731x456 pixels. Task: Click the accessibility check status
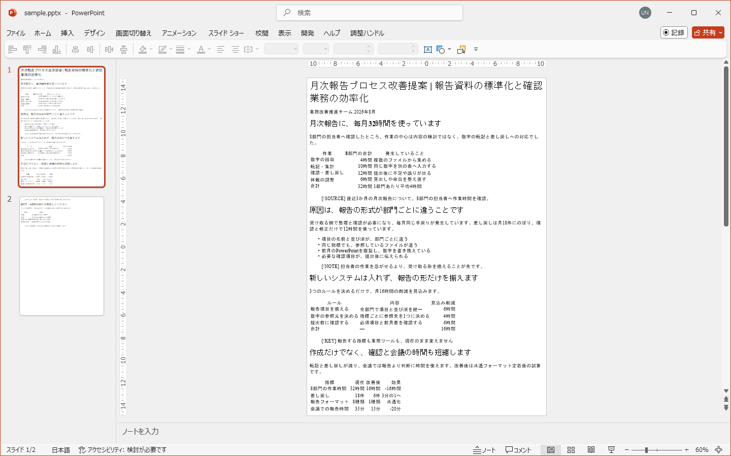122,450
